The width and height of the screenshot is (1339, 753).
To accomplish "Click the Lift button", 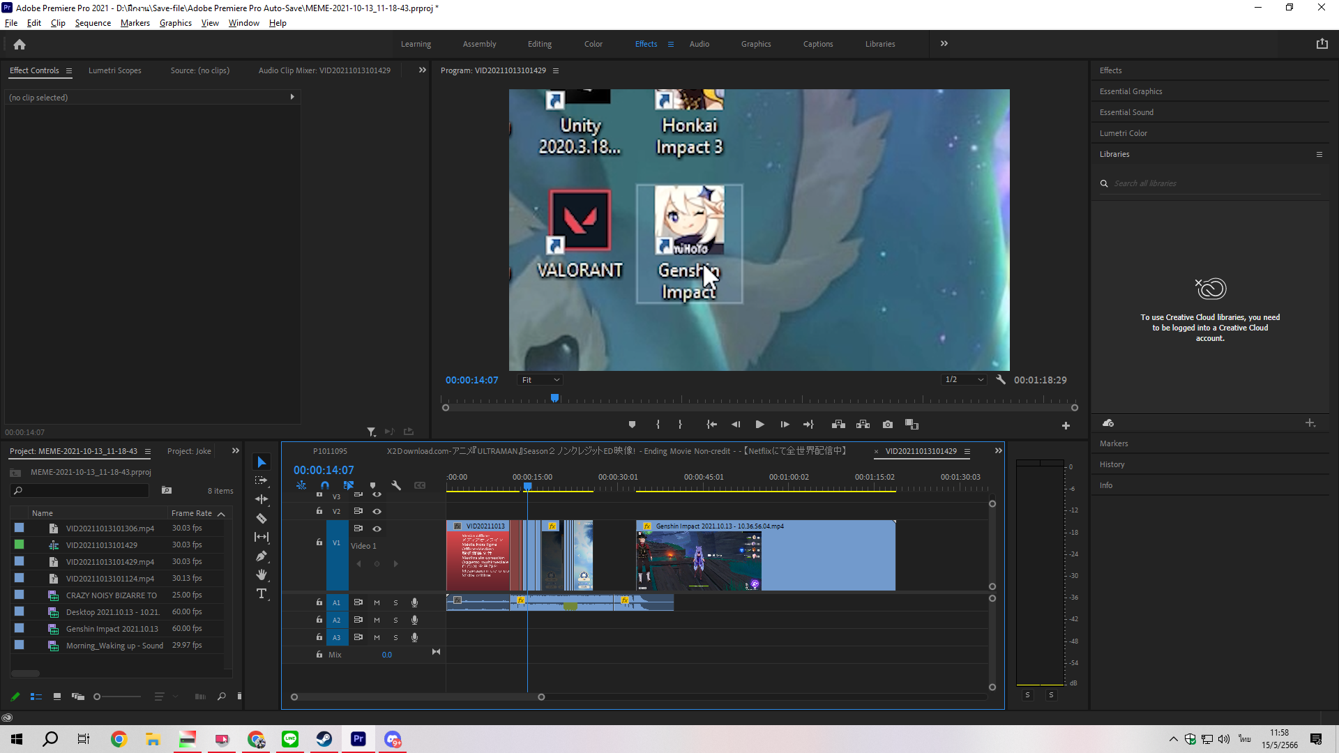I will point(839,425).
